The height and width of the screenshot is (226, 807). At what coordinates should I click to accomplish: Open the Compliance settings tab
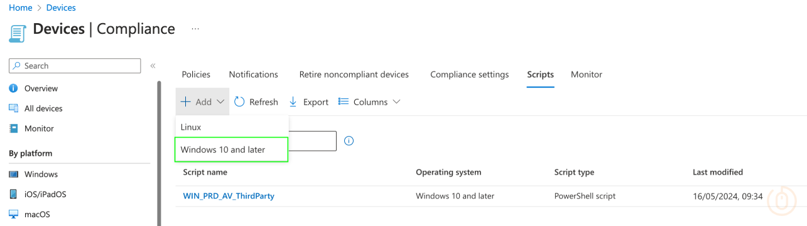click(470, 74)
